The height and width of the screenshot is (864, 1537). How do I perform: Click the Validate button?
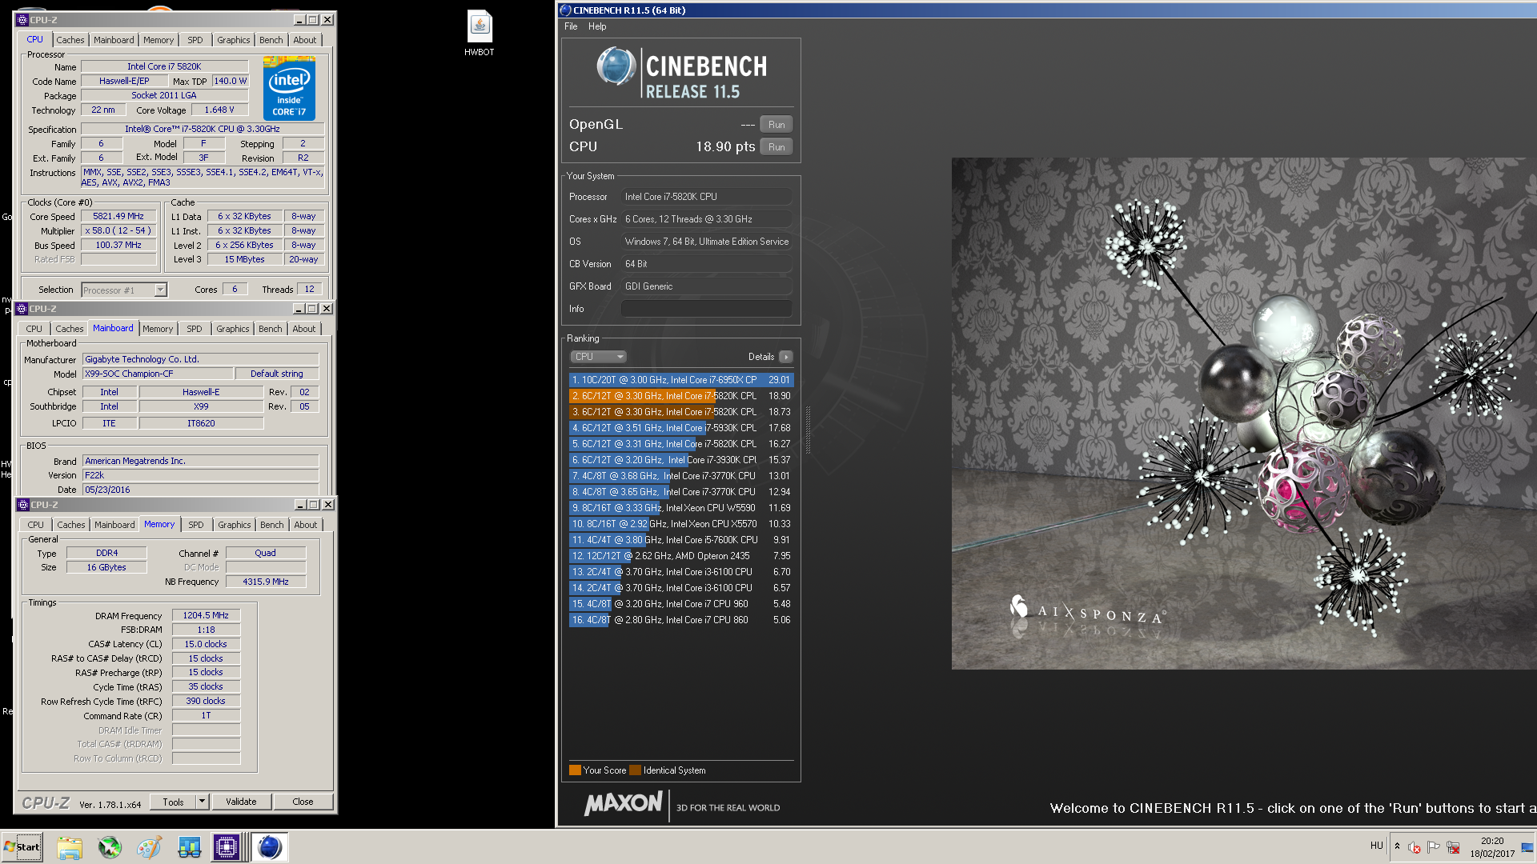coord(242,802)
